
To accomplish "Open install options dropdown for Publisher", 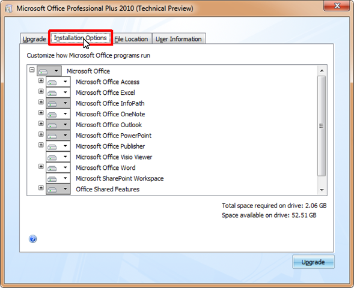I will click(x=58, y=146).
